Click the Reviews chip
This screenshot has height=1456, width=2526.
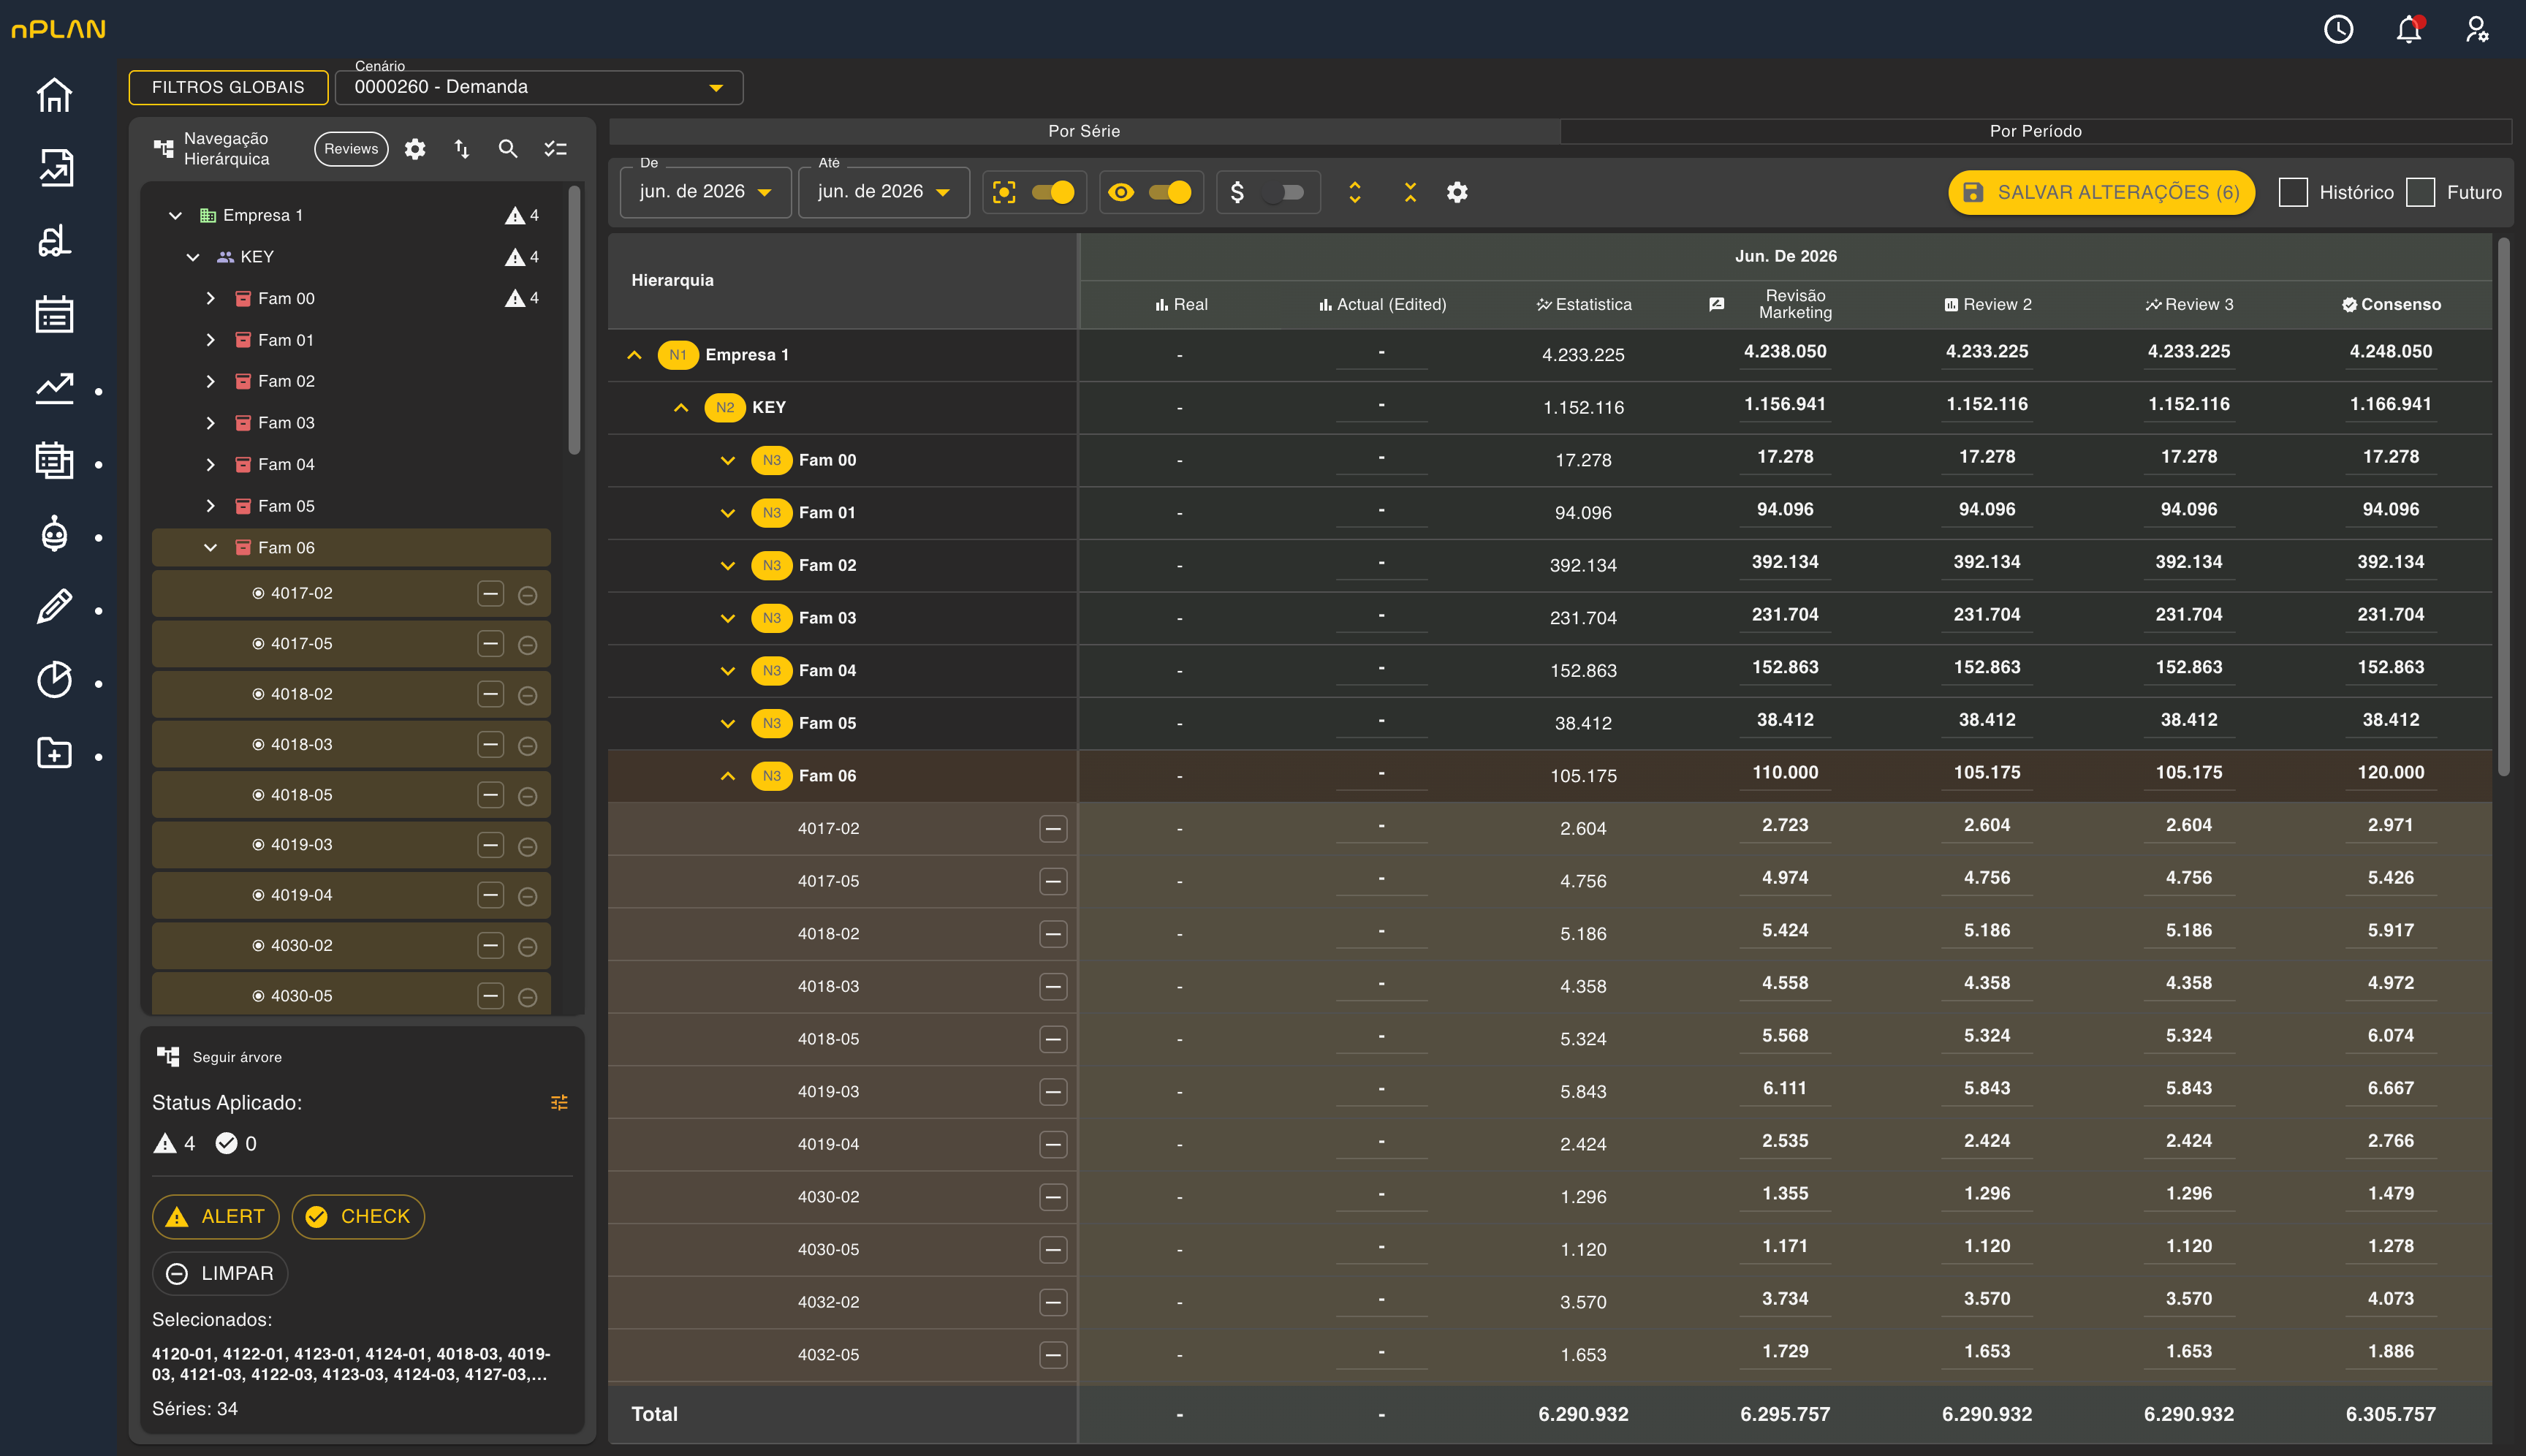(351, 149)
